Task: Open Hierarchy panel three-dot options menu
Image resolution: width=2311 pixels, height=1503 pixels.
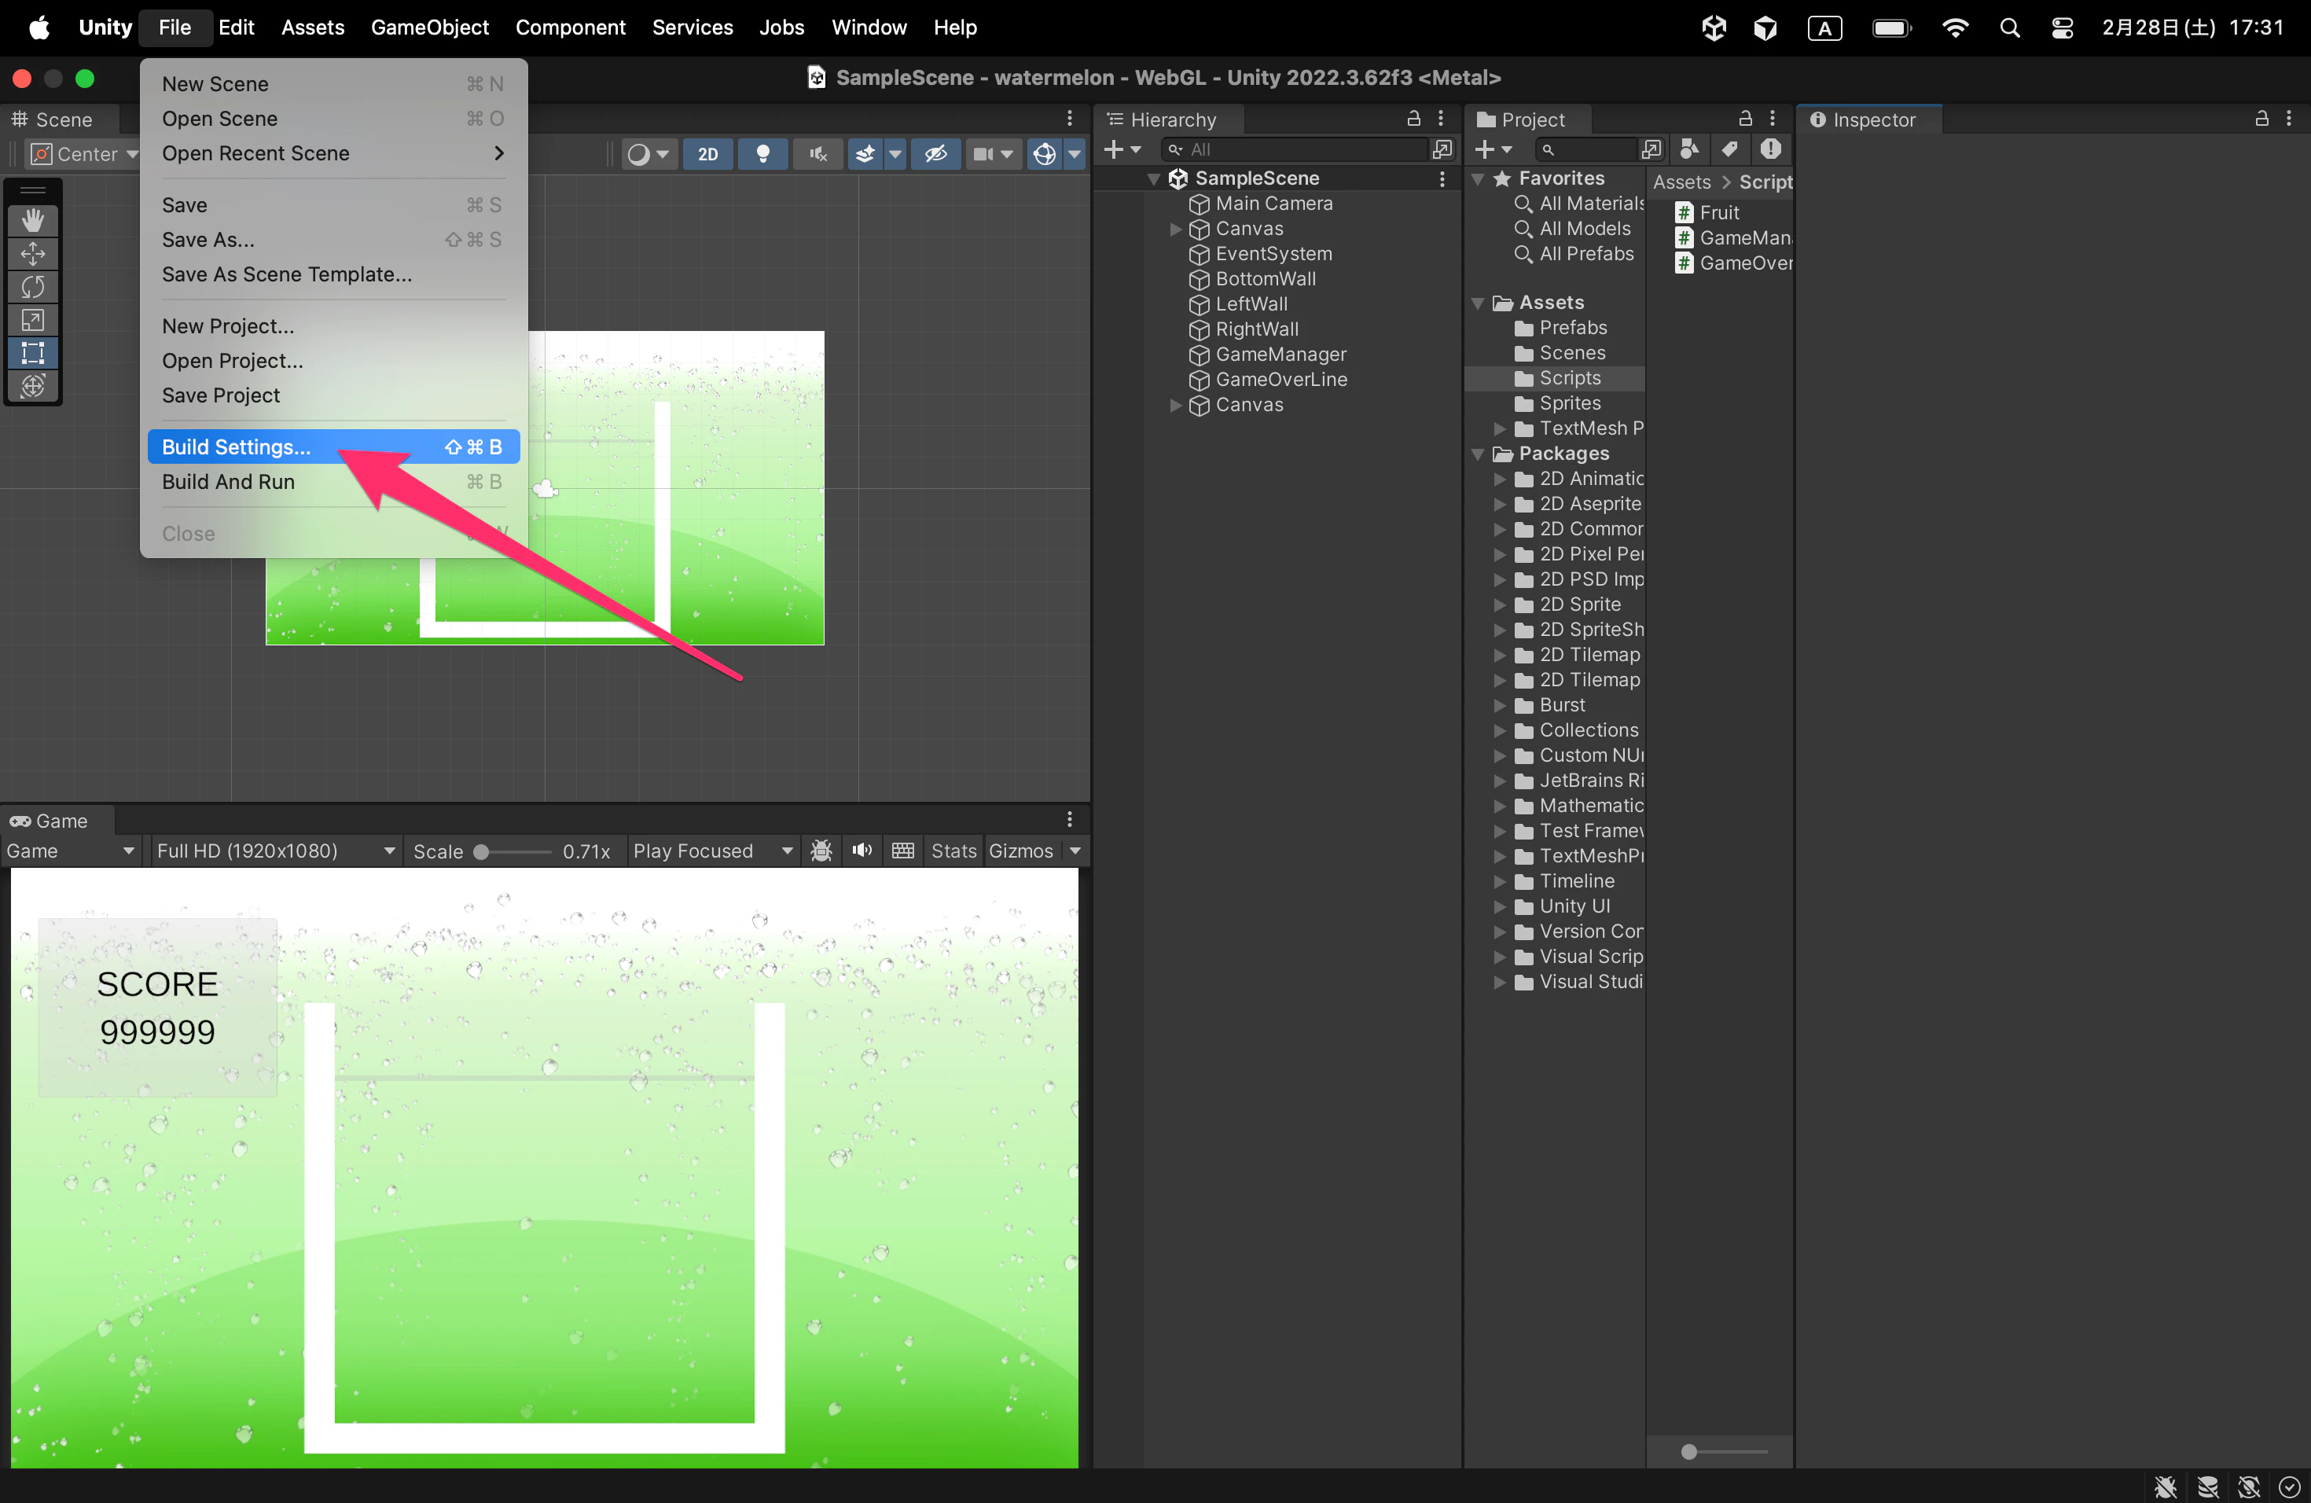Action: (x=1441, y=119)
